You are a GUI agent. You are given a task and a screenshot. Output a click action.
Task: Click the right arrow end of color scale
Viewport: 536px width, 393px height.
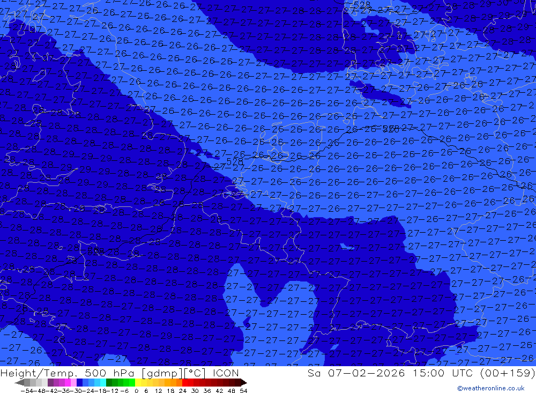244,382
